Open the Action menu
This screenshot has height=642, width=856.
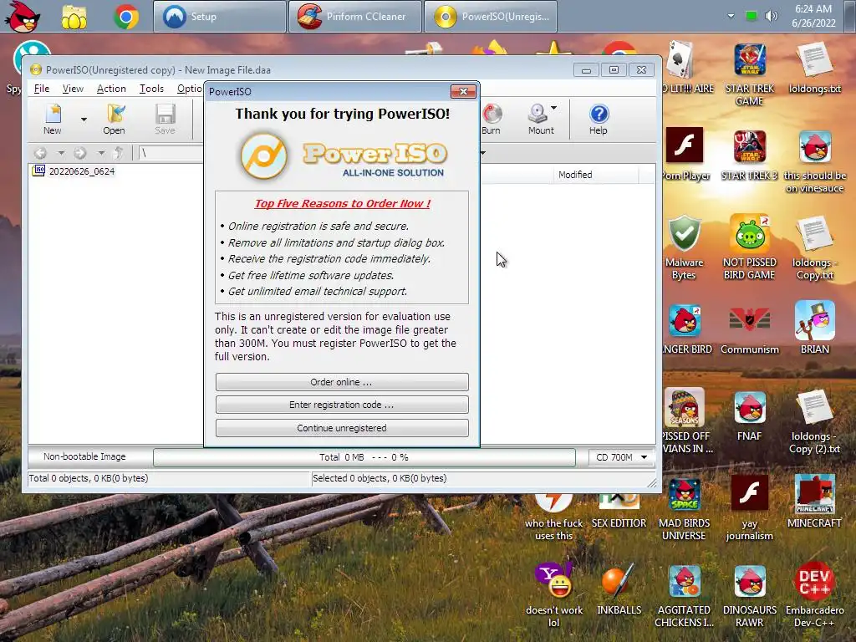[111, 89]
